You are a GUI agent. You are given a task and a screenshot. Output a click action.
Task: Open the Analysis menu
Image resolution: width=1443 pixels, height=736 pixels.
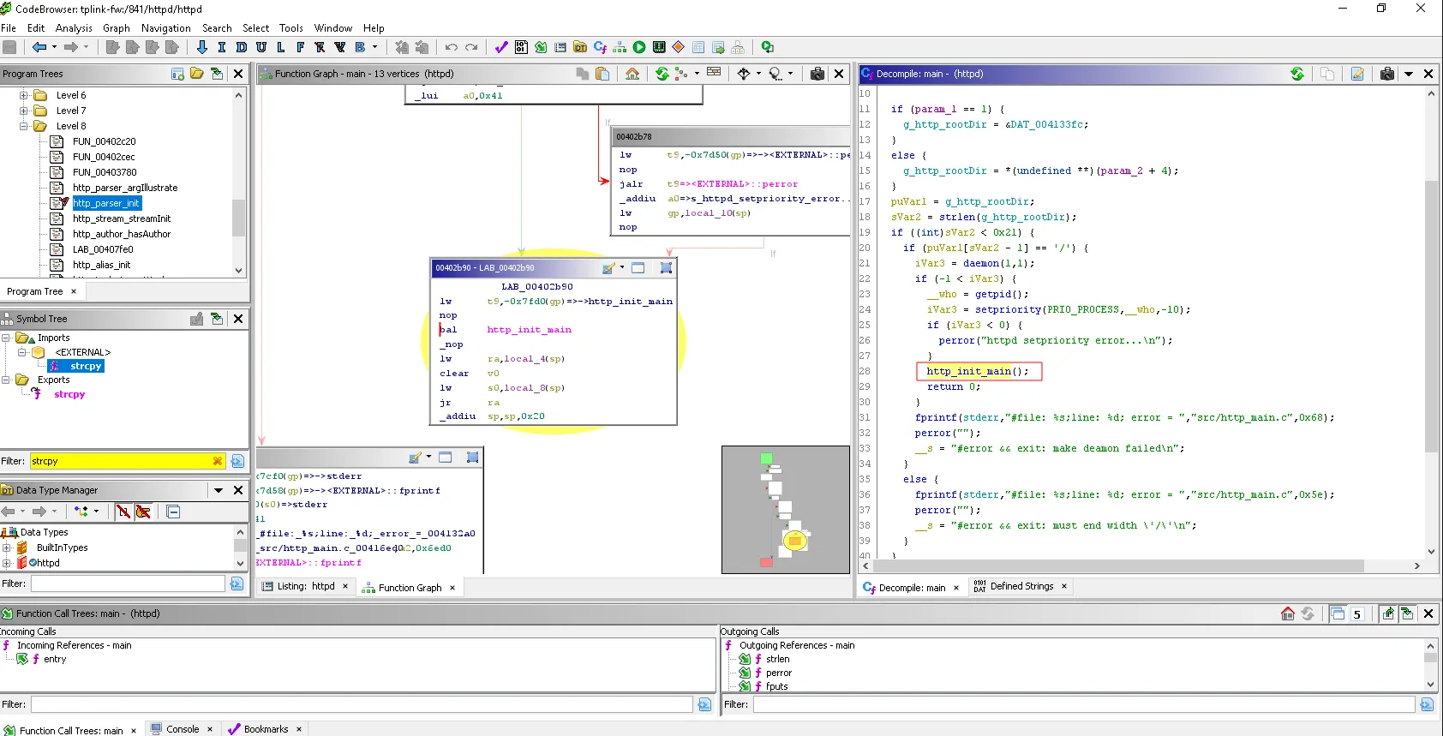click(74, 28)
